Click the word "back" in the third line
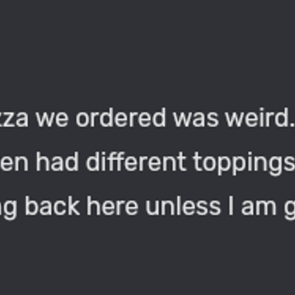 [52, 206]
